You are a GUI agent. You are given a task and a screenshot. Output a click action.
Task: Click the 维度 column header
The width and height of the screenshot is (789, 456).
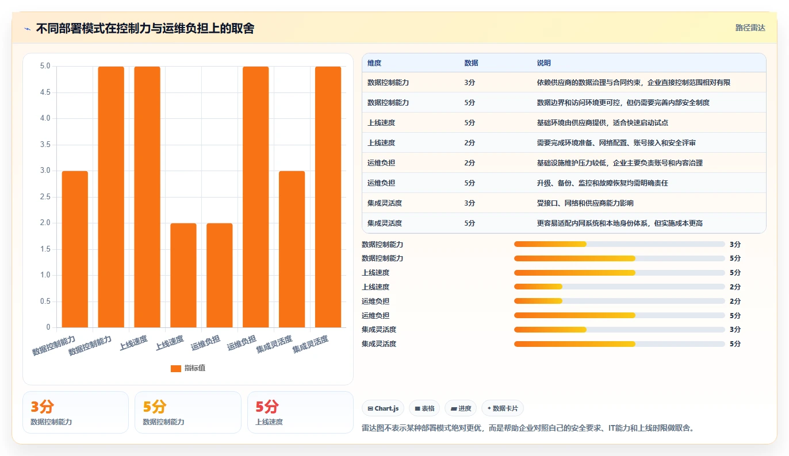click(x=374, y=63)
